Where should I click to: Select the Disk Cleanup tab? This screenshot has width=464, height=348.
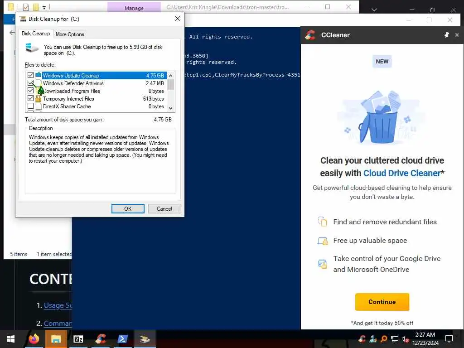[x=36, y=34]
